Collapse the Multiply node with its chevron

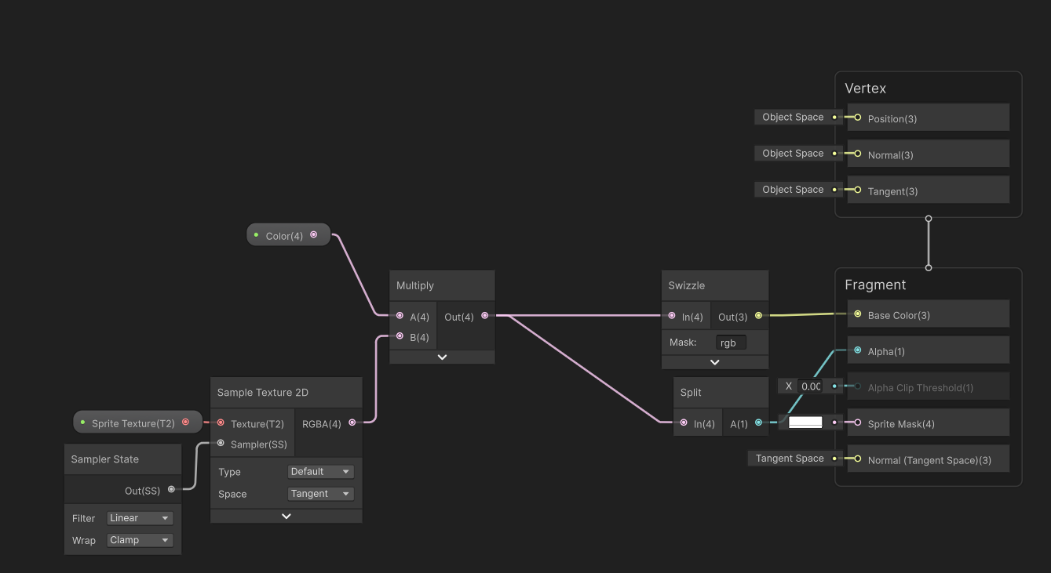coord(441,356)
